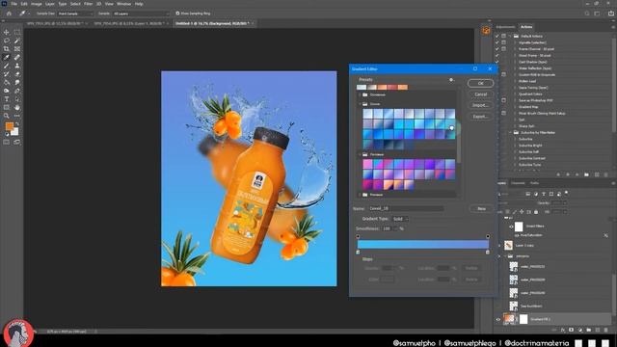Click the Search icon at top right

(x=587, y=13)
